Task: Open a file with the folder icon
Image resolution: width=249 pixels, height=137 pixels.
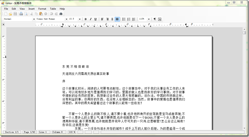Action: tap(10, 14)
